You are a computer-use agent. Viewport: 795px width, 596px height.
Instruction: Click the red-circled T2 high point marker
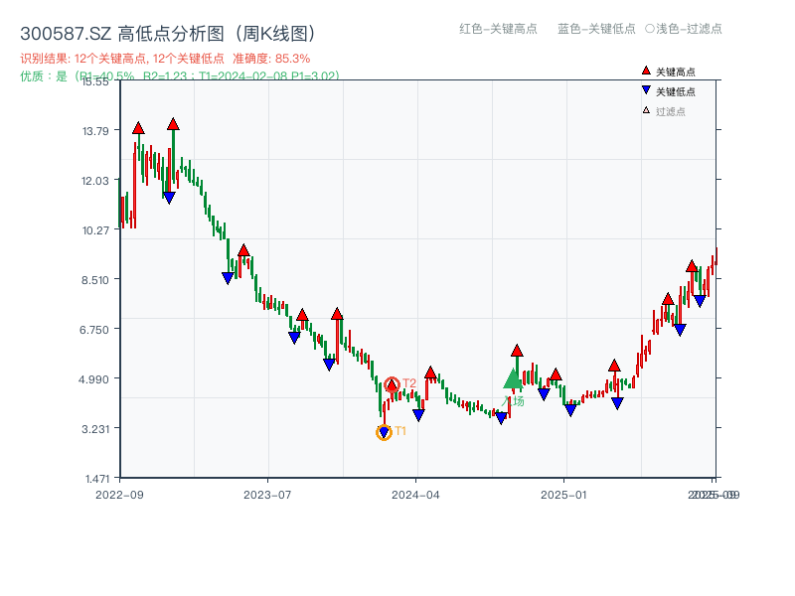(x=390, y=384)
